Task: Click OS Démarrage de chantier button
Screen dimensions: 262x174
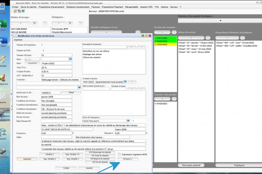Action: click(100, 152)
